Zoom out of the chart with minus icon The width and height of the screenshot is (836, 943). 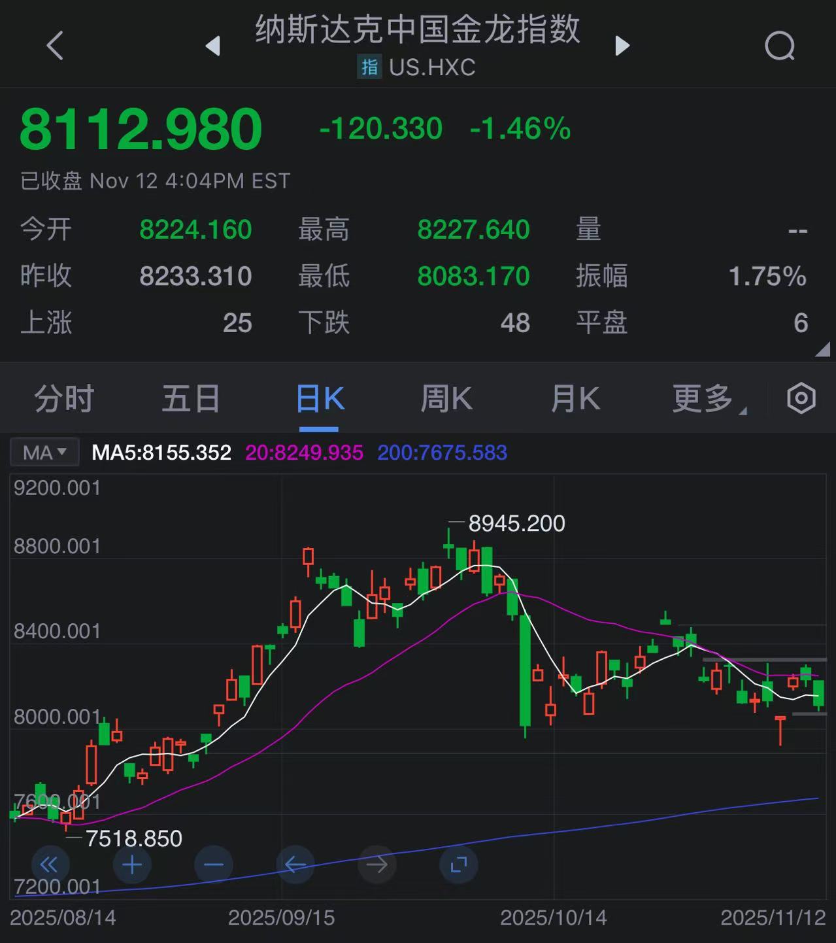[214, 865]
